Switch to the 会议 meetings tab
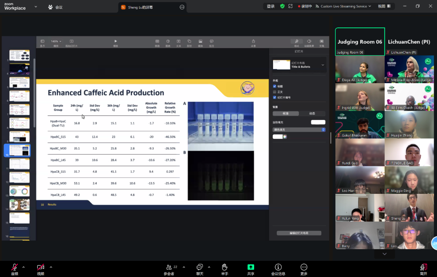This screenshot has width=437, height=277. 55,7
